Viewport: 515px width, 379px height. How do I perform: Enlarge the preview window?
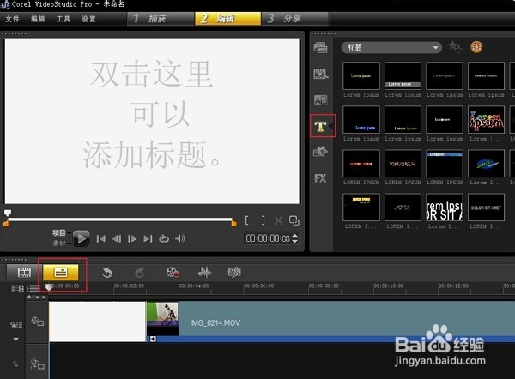pos(294,220)
